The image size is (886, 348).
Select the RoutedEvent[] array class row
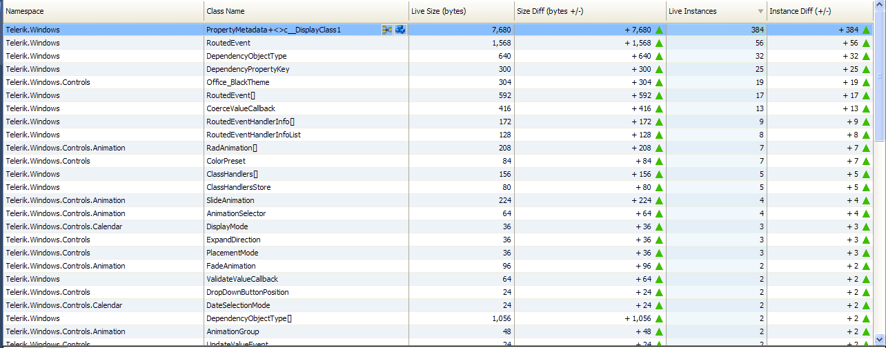[x=437, y=96]
